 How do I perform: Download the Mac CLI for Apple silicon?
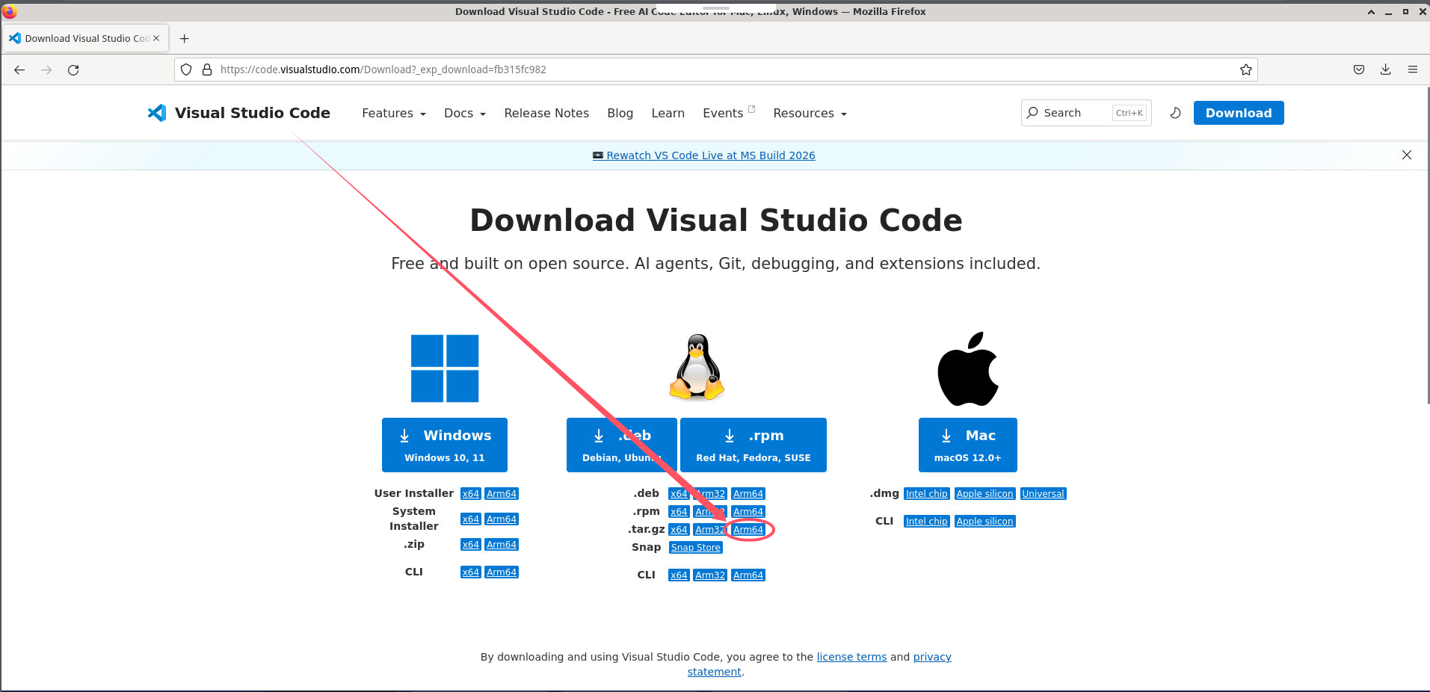tap(985, 522)
